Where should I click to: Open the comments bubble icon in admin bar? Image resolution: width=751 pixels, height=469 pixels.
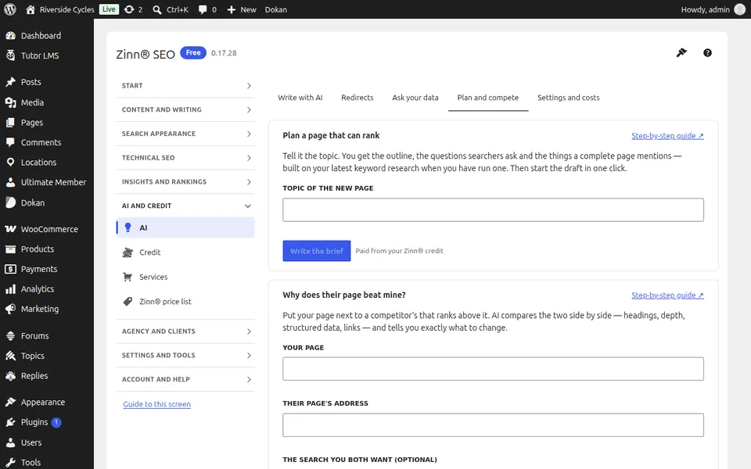[203, 9]
